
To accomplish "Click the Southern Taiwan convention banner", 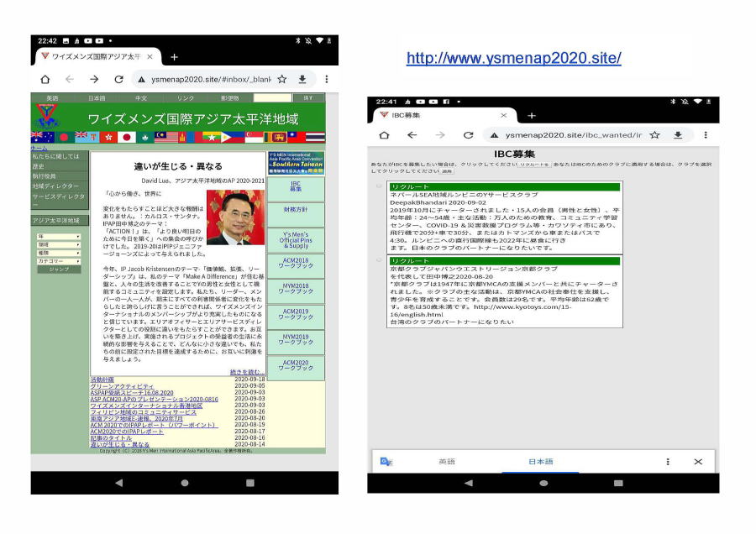I will [296, 164].
